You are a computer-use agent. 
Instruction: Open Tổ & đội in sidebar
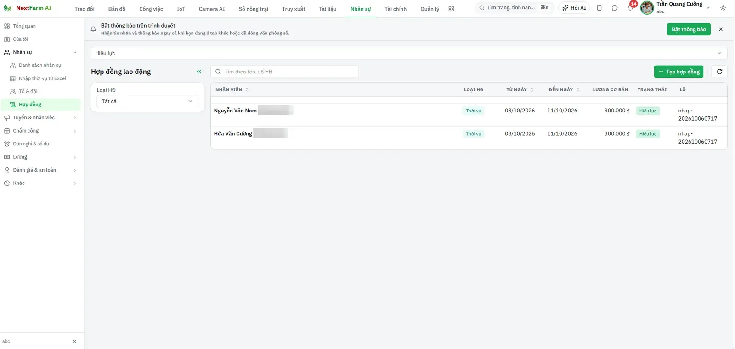click(41, 92)
